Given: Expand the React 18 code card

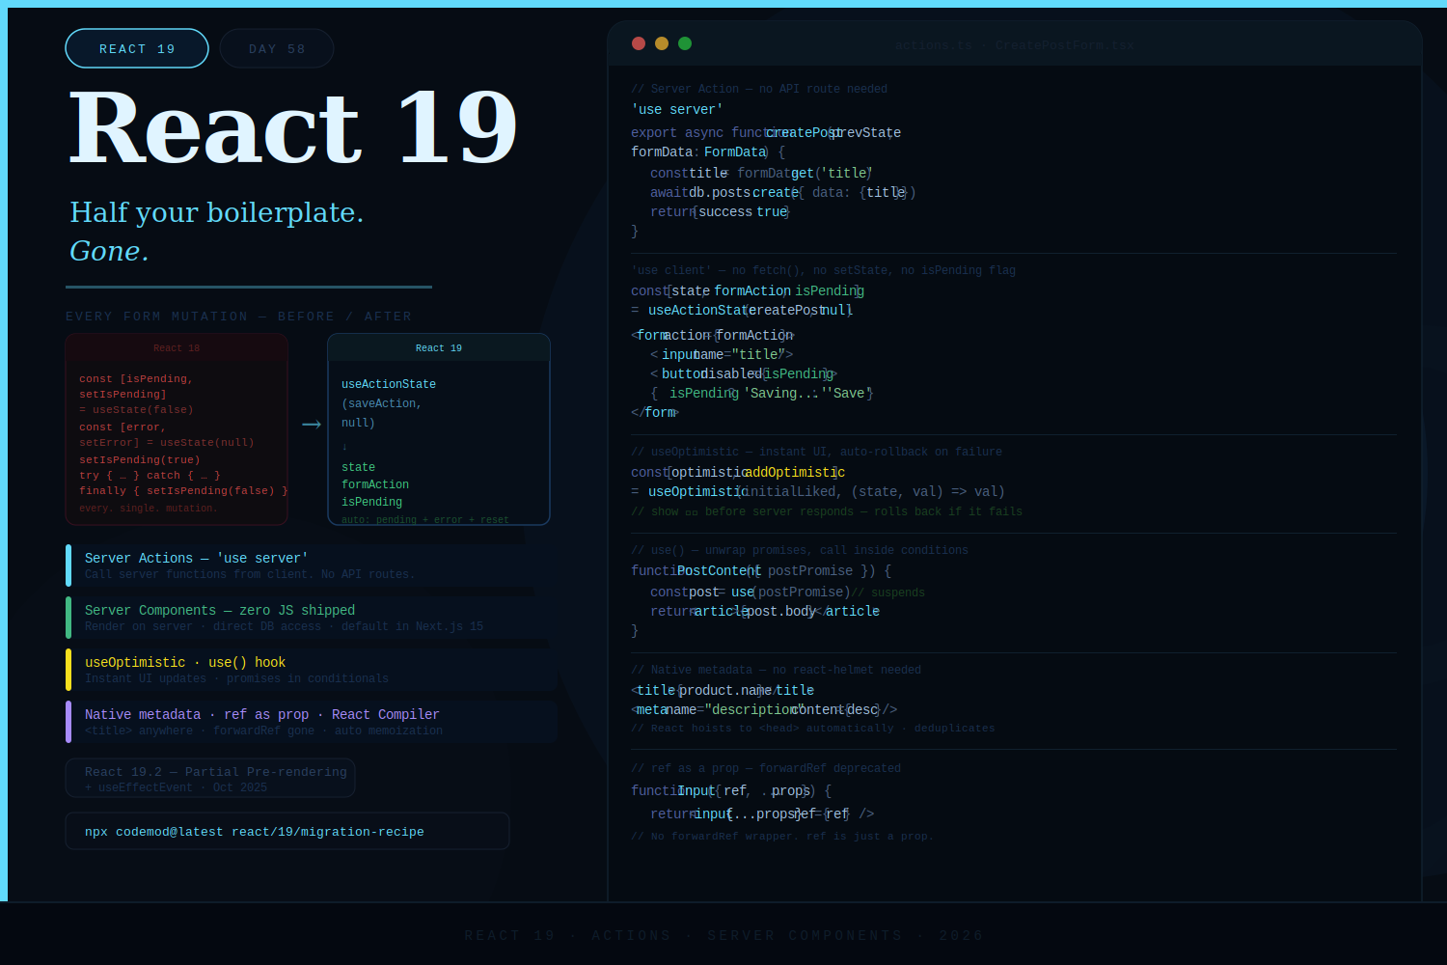Looking at the screenshot, I should [x=176, y=428].
